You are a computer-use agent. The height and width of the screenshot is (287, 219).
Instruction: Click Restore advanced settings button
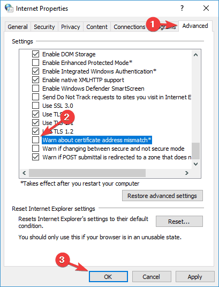(162, 196)
